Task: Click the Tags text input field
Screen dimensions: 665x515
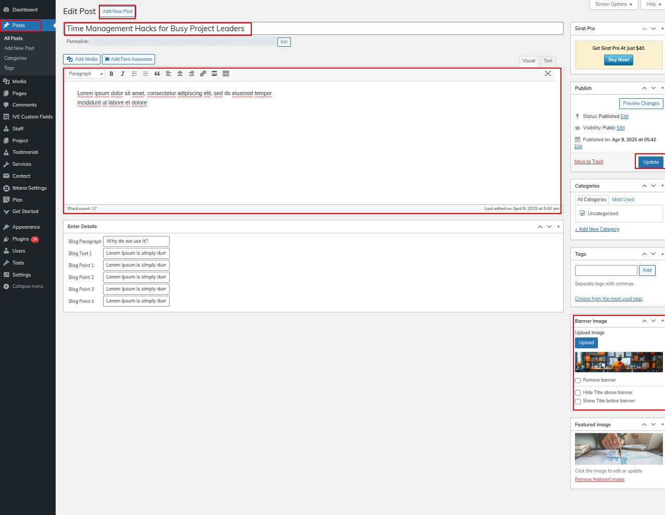Action: point(606,270)
